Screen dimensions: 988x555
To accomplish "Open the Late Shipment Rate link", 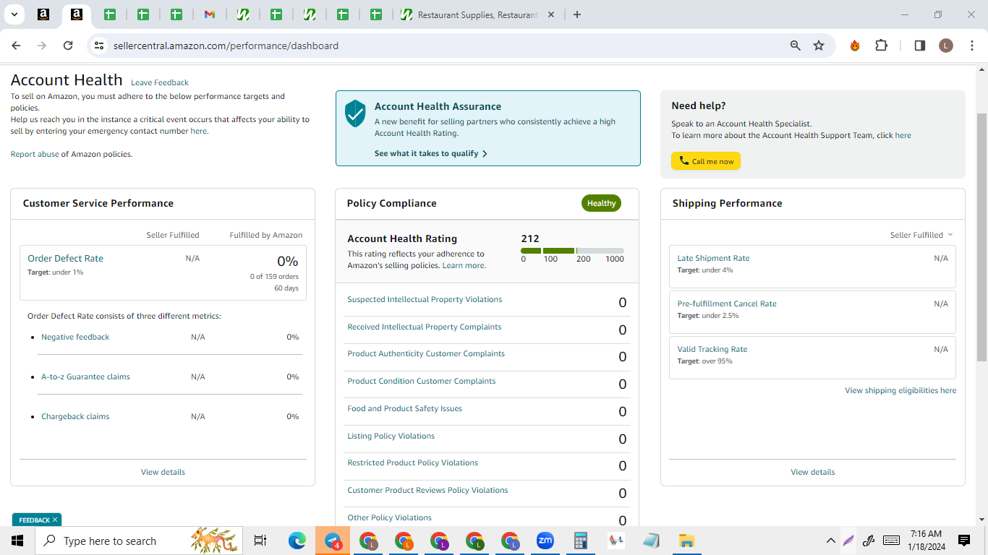I will (713, 258).
